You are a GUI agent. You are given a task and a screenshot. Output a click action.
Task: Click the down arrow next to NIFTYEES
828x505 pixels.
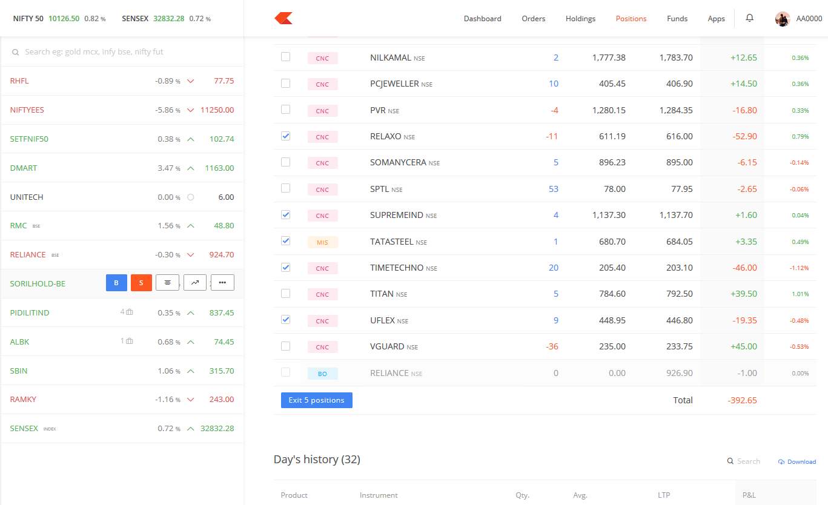191,110
